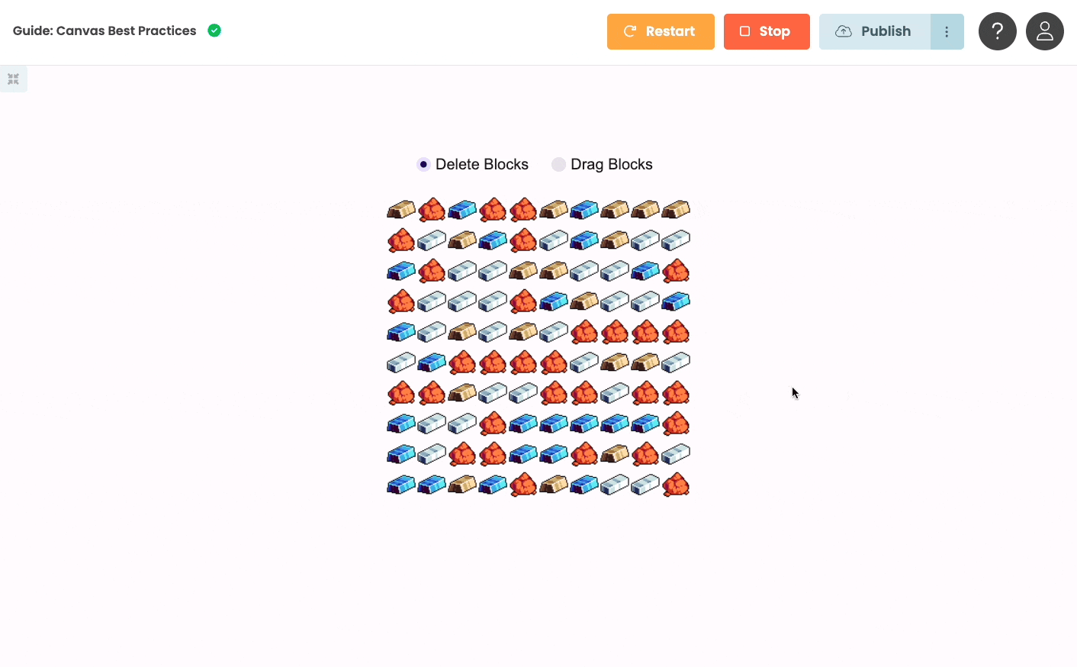This screenshot has width=1077, height=667.
Task: Select the Delete Blocks radio option
Action: tap(423, 165)
